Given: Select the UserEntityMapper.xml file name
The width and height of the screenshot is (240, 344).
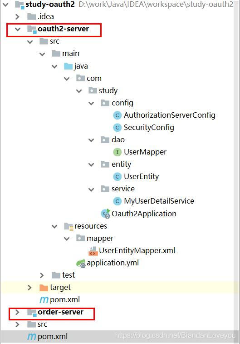Looking at the screenshot, I should coord(137,250).
